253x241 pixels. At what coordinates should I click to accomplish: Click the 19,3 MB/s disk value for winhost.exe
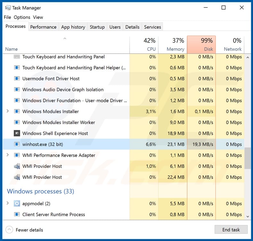[203, 144]
